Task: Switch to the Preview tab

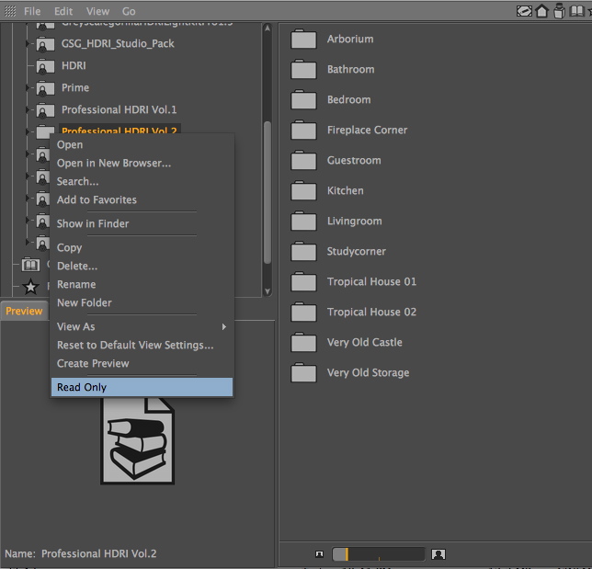Action: click(x=24, y=311)
